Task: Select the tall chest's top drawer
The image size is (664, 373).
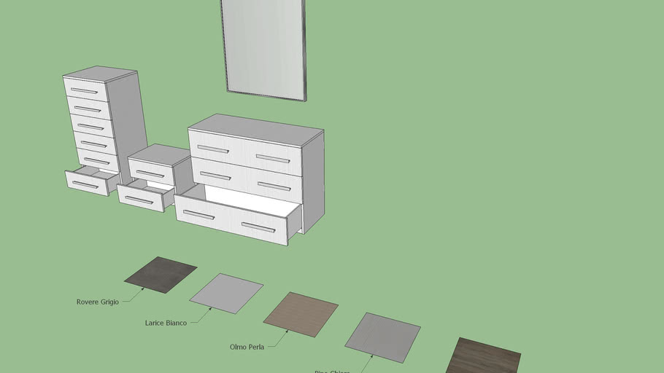Action: (x=85, y=90)
